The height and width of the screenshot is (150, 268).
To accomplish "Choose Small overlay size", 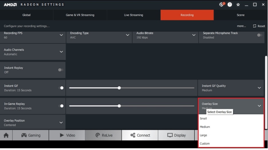I will pyautogui.click(x=231, y=119).
